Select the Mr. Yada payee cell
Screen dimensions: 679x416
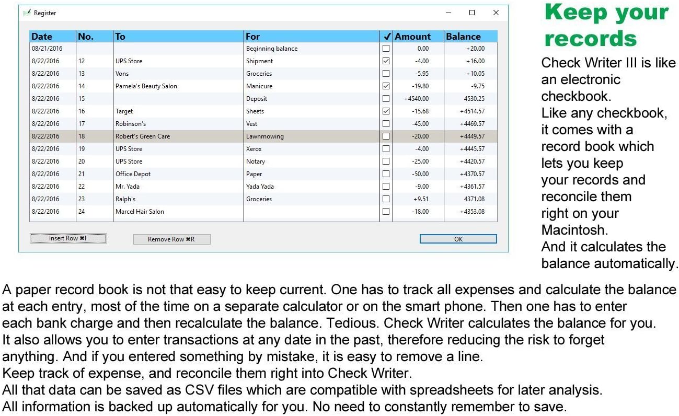(x=178, y=187)
